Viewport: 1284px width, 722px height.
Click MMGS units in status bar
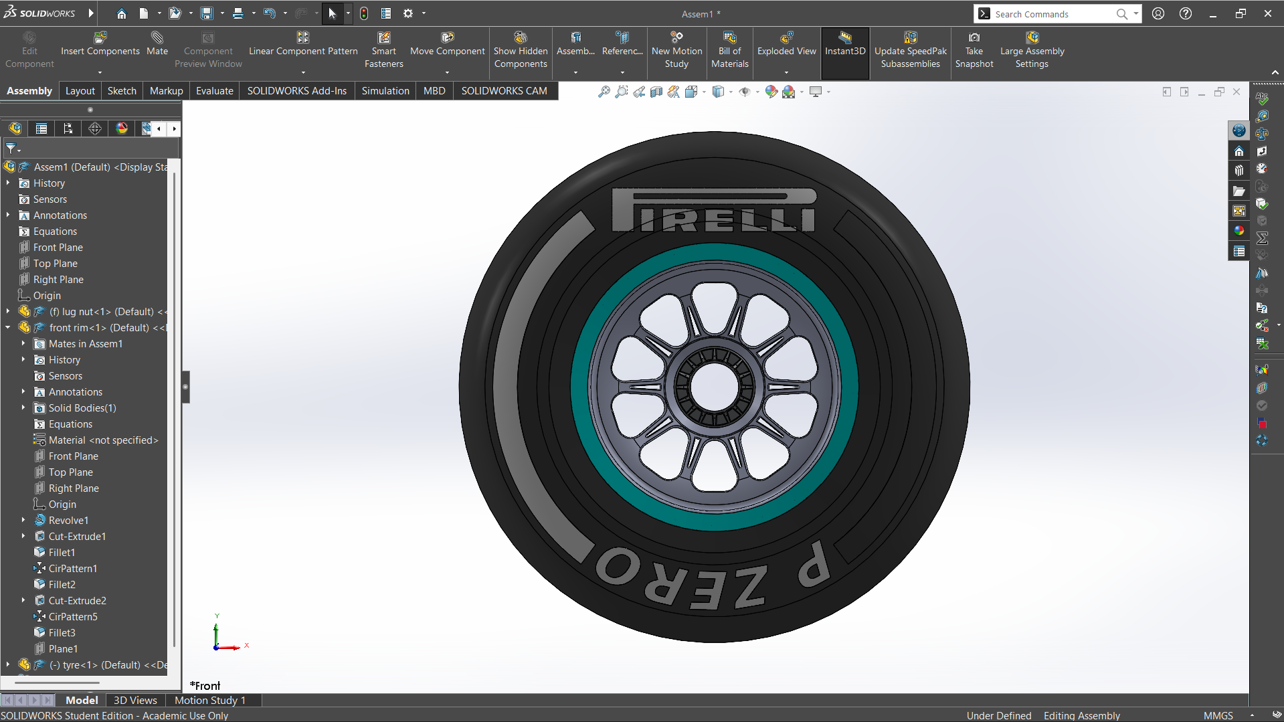[1218, 715]
